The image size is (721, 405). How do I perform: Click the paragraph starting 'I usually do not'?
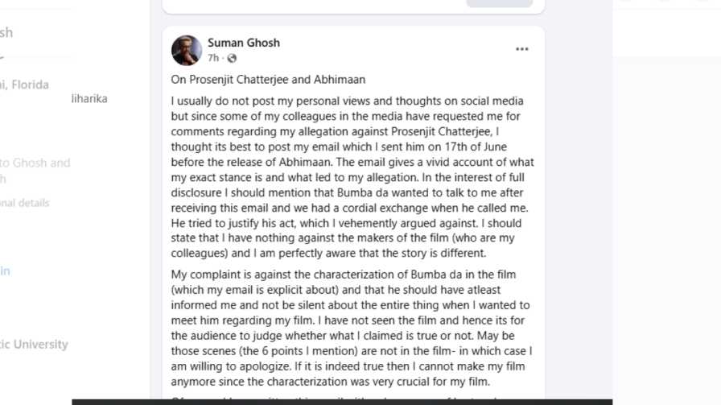pos(352,177)
